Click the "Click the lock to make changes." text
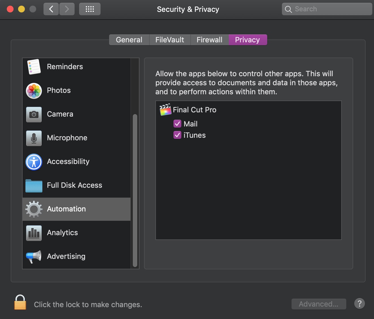The height and width of the screenshot is (319, 374). 88,305
